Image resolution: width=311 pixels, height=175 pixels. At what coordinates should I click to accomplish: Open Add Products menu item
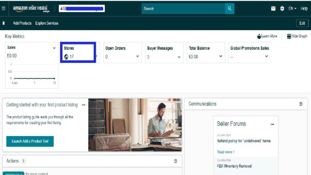point(22,23)
